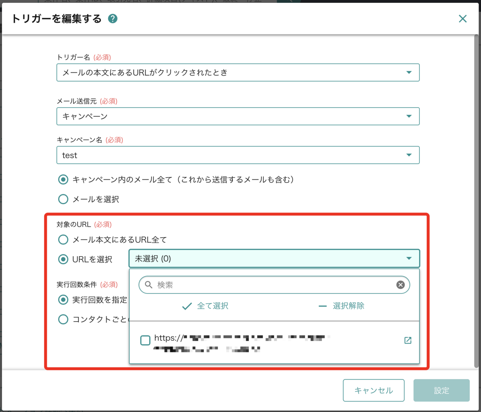Select the URLを選択 radio button
The image size is (481, 412).
(63, 259)
